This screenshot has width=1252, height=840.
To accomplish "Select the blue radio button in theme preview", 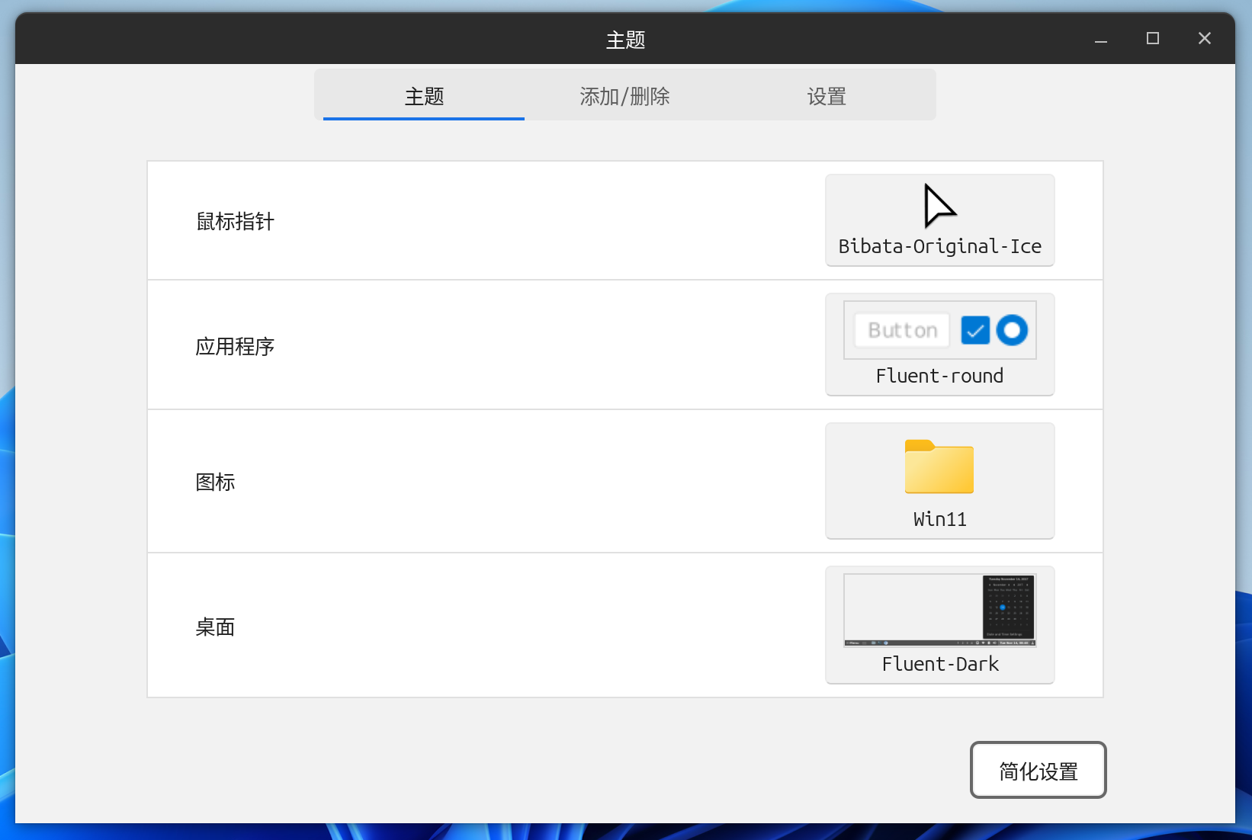I will (x=1012, y=330).
